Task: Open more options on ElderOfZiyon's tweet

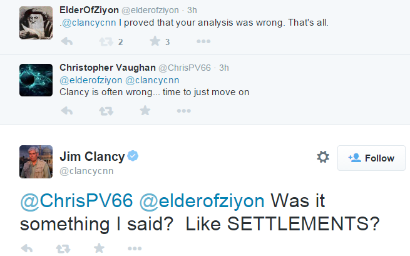Action: coord(203,42)
